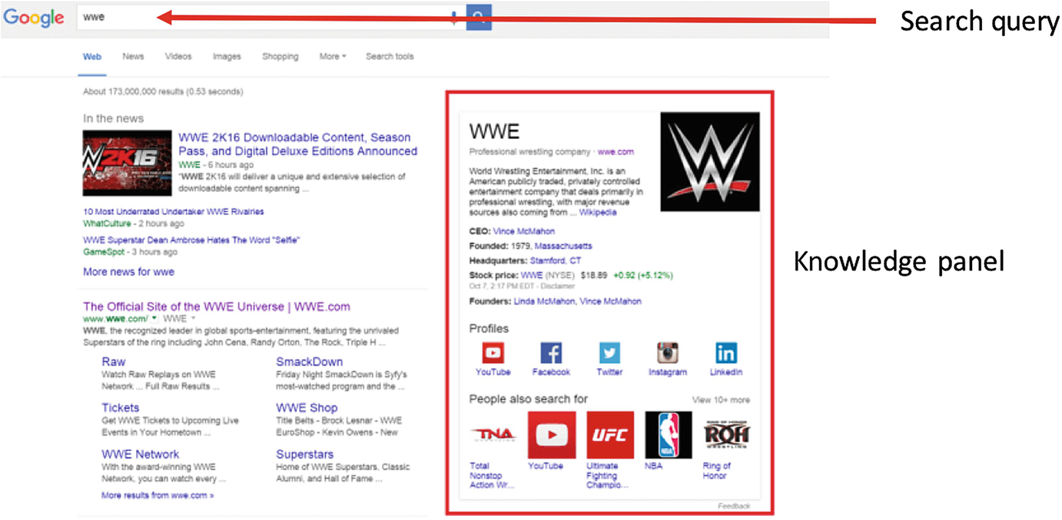Viewport: 1062px width, 520px height.
Task: Open wwe.com link in knowledge panel
Action: pos(616,152)
